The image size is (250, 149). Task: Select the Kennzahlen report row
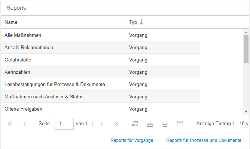pyautogui.click(x=17, y=72)
